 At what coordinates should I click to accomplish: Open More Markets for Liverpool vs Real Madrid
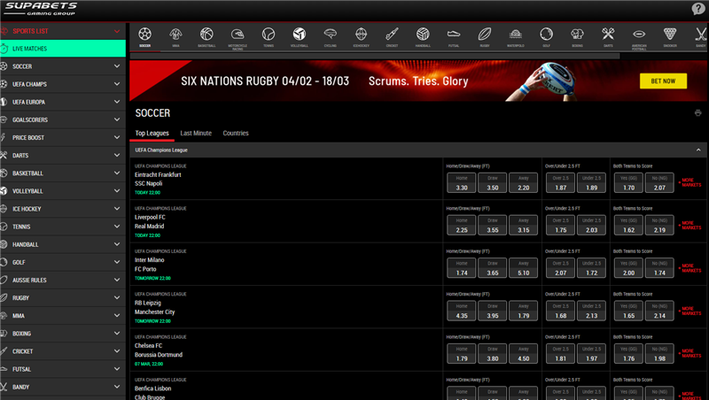690,226
